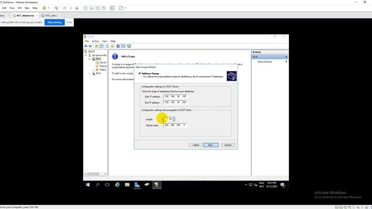Click the up one level icon in DHCP toolbar
Screen dimensions: 372x209
pyautogui.click(x=96, y=46)
